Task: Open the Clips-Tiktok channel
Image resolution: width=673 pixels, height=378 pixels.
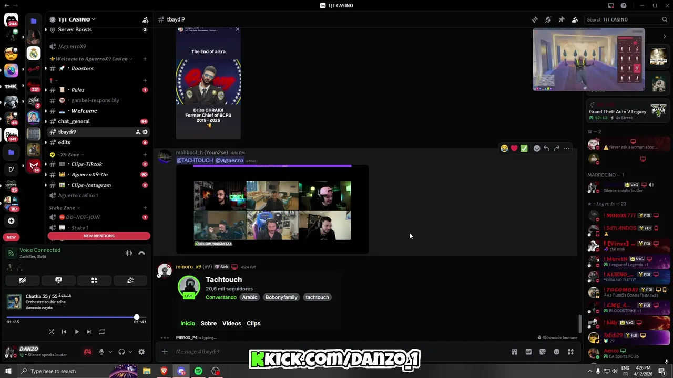Action: coord(99,164)
